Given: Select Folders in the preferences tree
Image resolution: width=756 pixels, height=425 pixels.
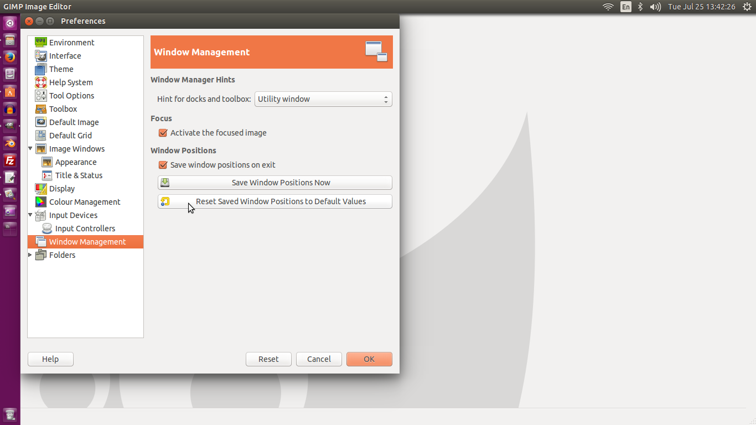Looking at the screenshot, I should (62, 255).
